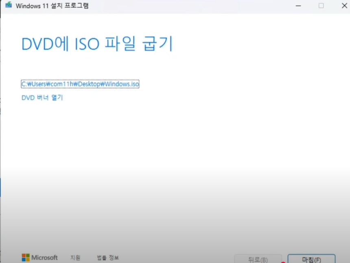This screenshot has height=263, width=350.
Task: Open the C:\Users\com11h\Desktop\Windows.iso file link
Action: [80, 84]
